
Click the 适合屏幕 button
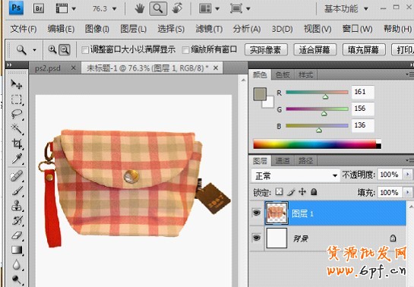[315, 49]
